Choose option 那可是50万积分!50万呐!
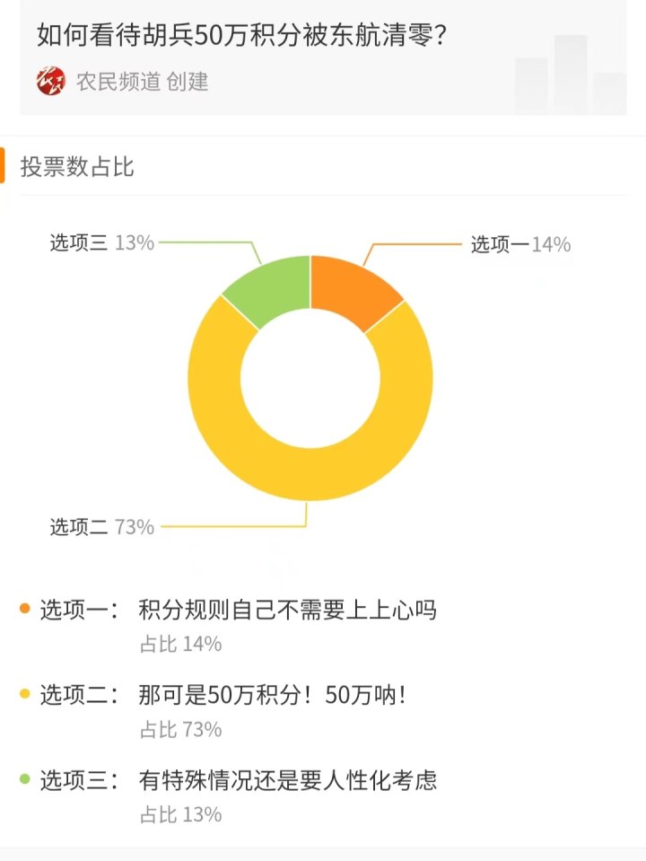The width and height of the screenshot is (646, 861). [273, 695]
